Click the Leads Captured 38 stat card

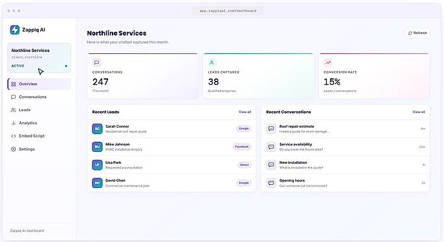258,76
